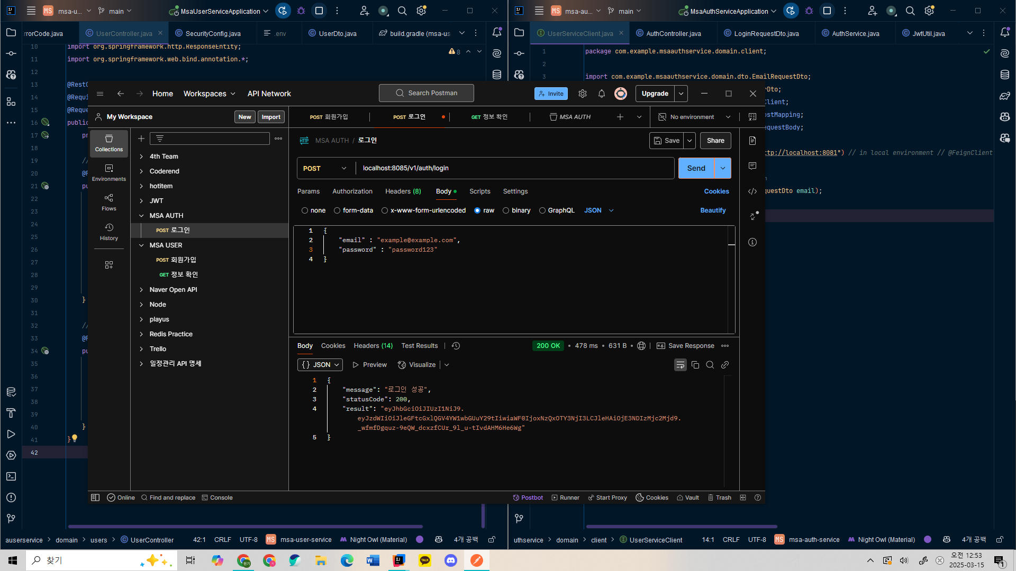The image size is (1016, 571).
Task: Open Postman notifications bell
Action: point(602,94)
